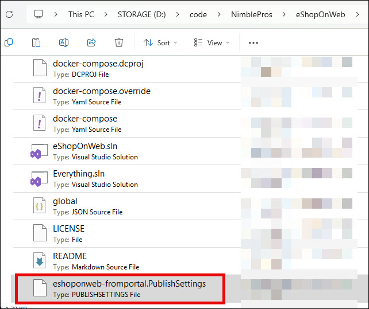Click the docker-compose YAML file icon
The height and width of the screenshot is (309, 369).
coord(39,123)
